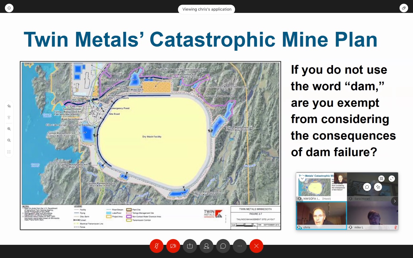The image size is (413, 258).
Task: Select chris's video thumbnail
Action: tap(322, 215)
